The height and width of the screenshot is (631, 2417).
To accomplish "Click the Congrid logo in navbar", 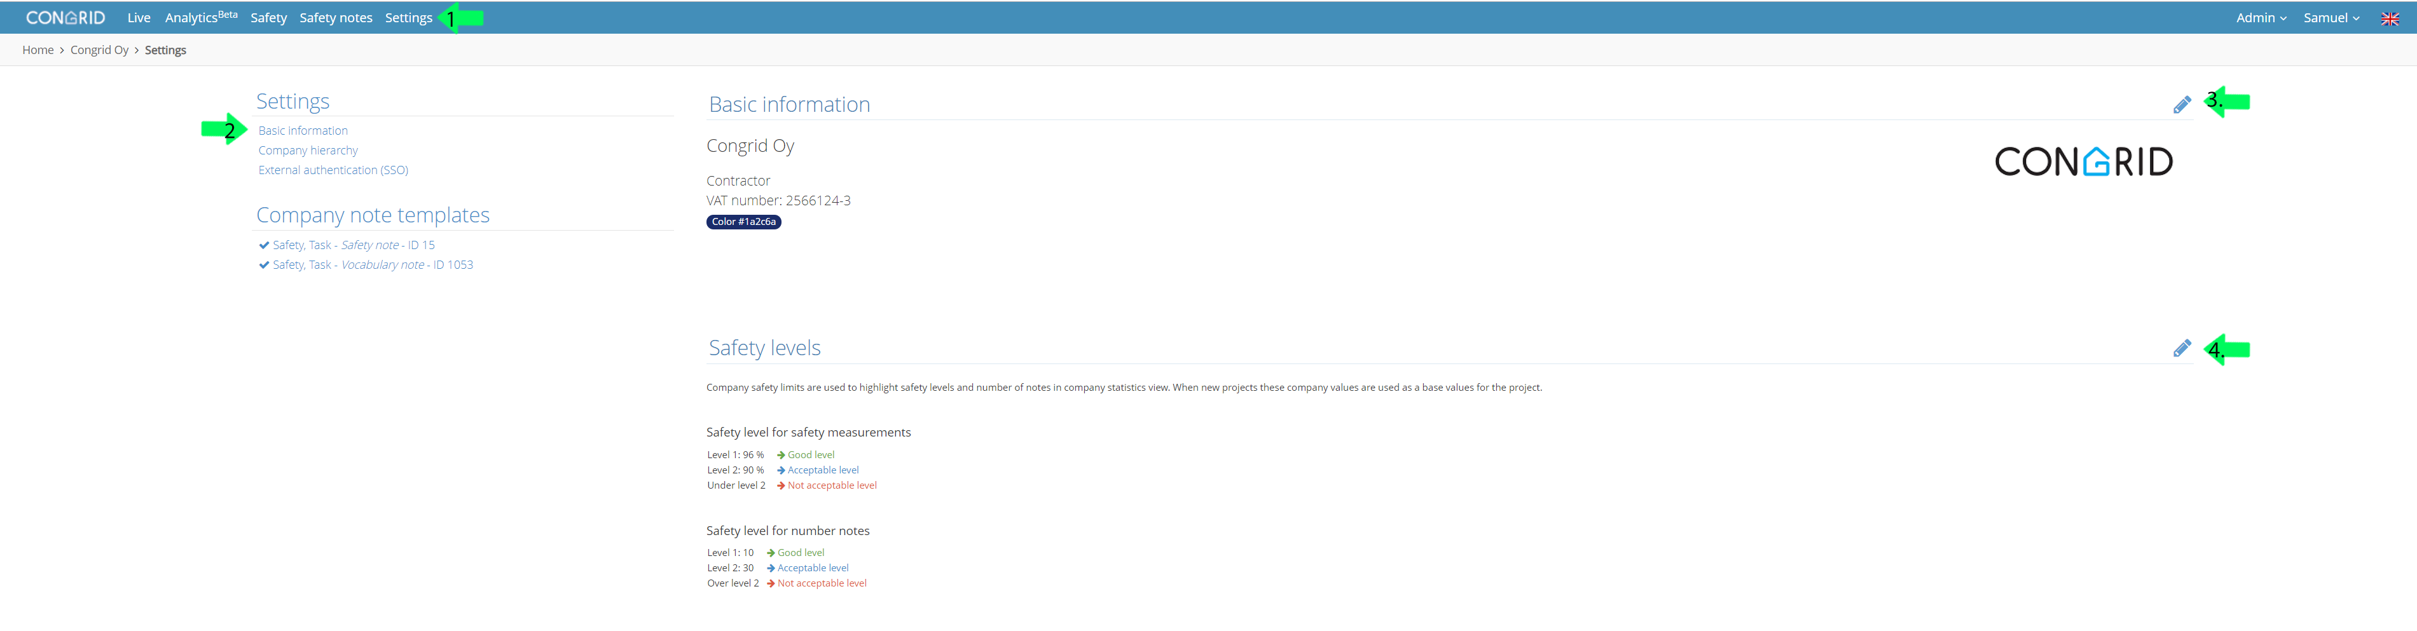I will pyautogui.click(x=65, y=18).
